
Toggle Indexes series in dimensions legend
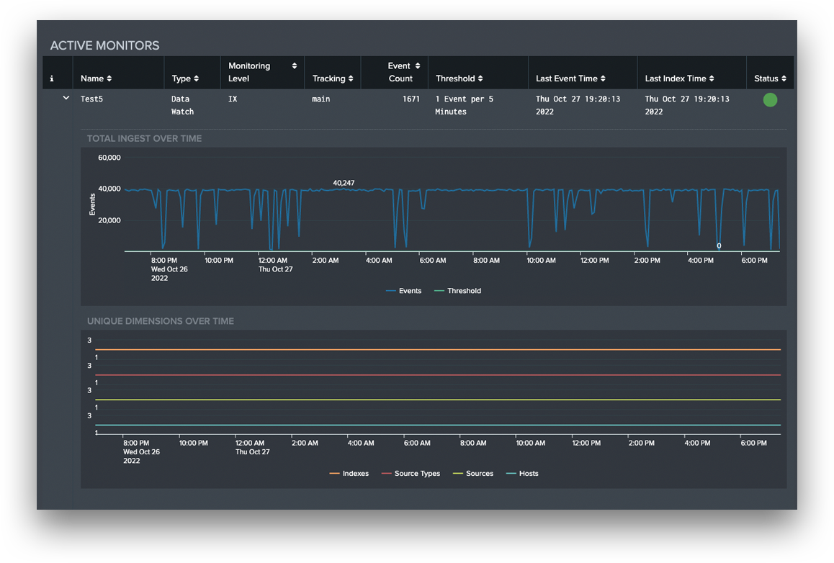click(349, 474)
